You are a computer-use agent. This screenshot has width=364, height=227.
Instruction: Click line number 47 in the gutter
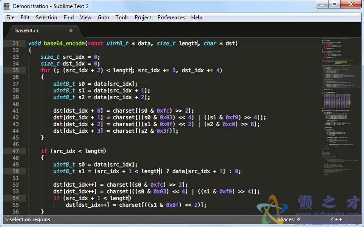click(x=16, y=151)
